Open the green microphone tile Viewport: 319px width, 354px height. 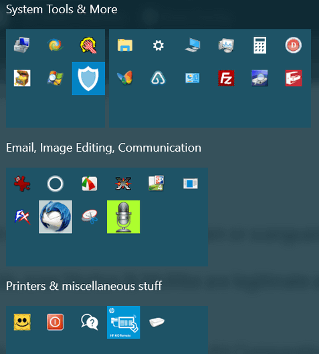[x=124, y=216]
